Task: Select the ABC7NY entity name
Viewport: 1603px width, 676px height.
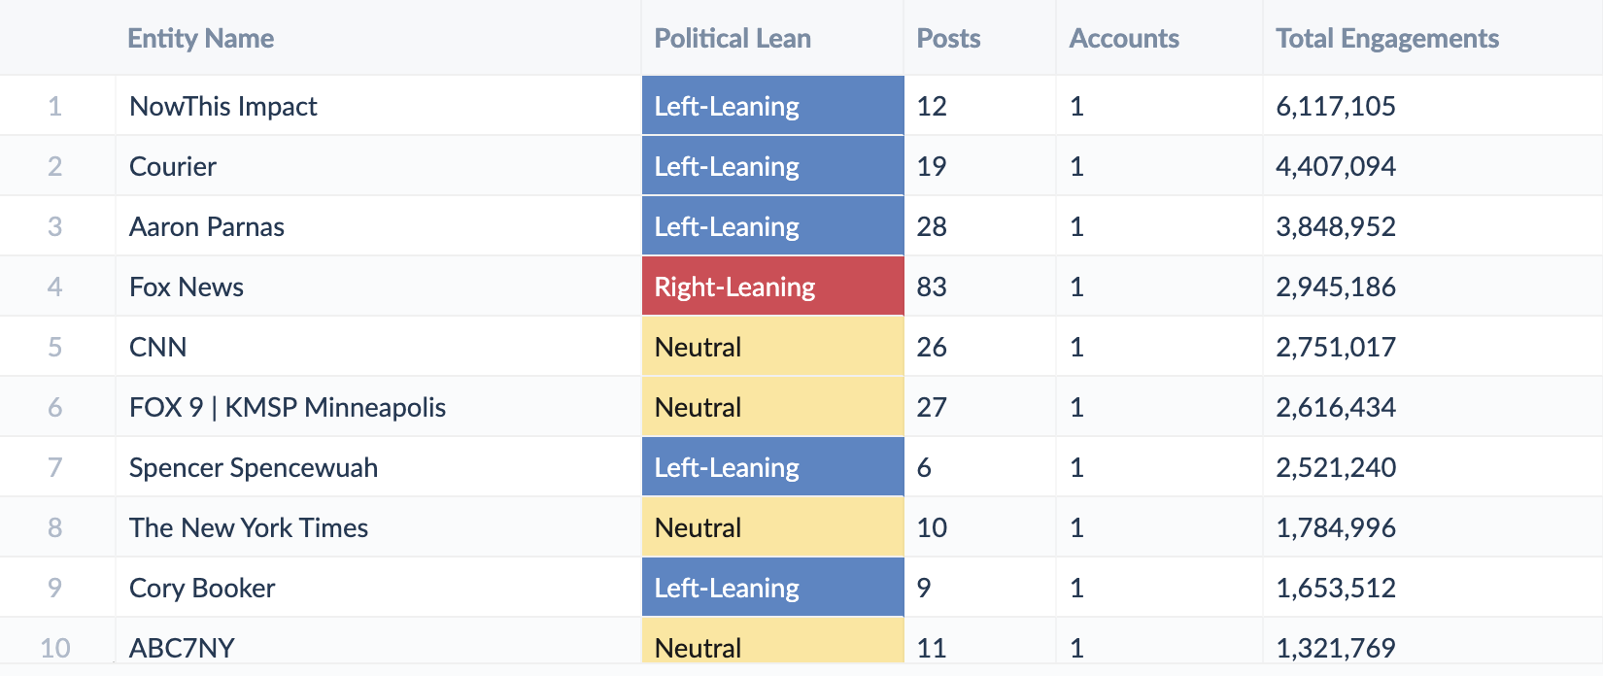Action: click(182, 648)
